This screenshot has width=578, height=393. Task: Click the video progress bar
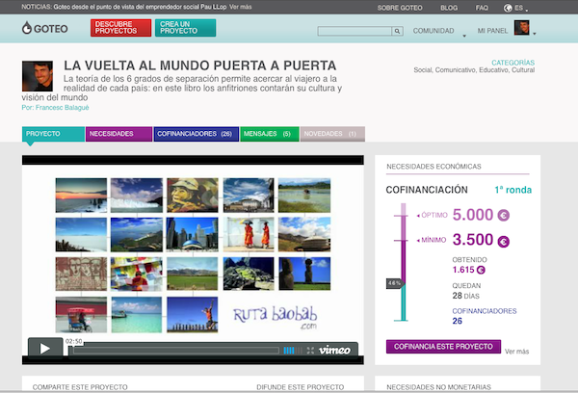(173, 350)
